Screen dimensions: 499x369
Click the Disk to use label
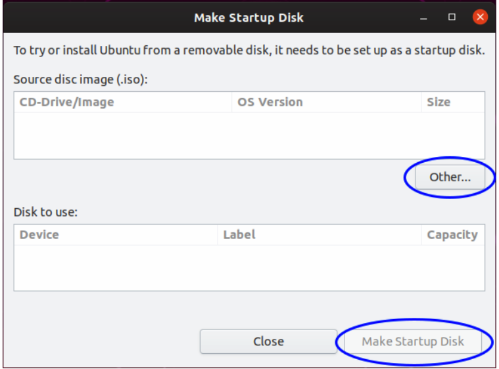tap(45, 212)
